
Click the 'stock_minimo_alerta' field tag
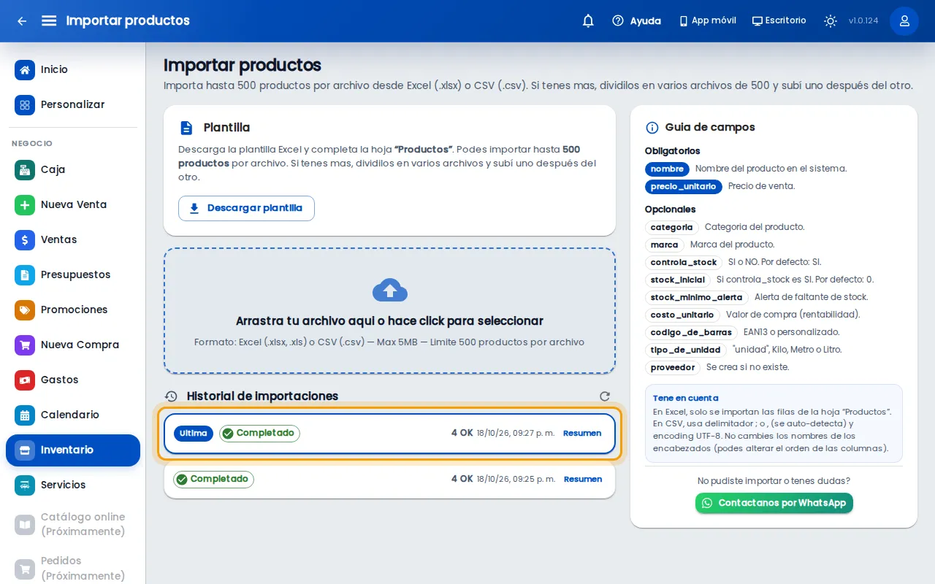pyautogui.click(x=697, y=297)
